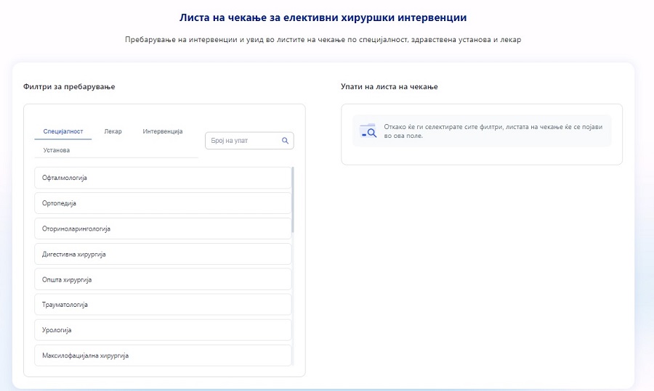
Task: Select the Интервенција tab
Action: coord(163,131)
